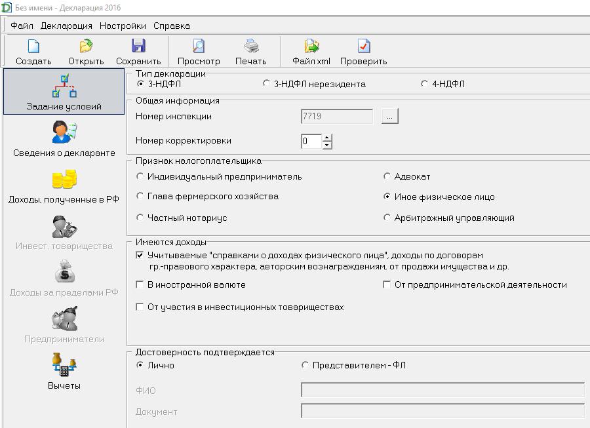Open a file with the Открыть icon
This screenshot has width=590, height=428.
(86, 47)
